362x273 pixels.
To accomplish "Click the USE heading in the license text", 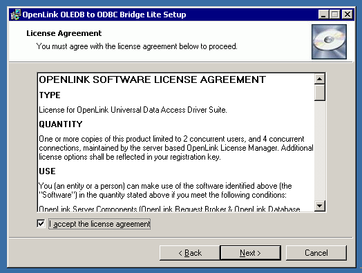I will (47, 171).
